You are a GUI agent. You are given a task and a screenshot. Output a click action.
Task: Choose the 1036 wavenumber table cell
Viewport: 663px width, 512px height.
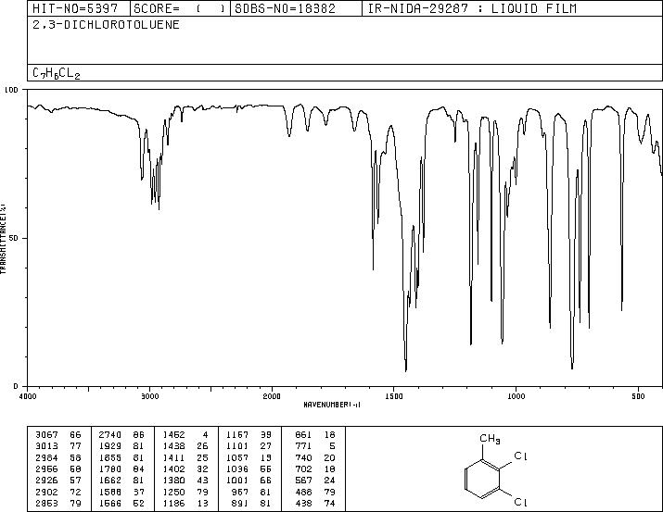tap(237, 468)
